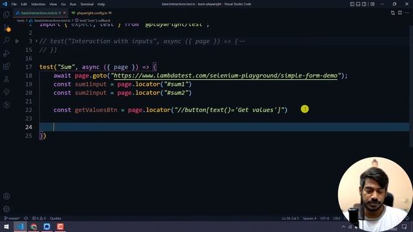The image size is (413, 232).
Task: Open Customize Layout icon in title bar
Action: tap(372, 5)
